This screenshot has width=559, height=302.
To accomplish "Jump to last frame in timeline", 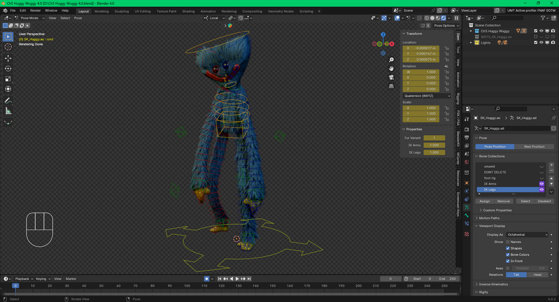I will [249, 279].
